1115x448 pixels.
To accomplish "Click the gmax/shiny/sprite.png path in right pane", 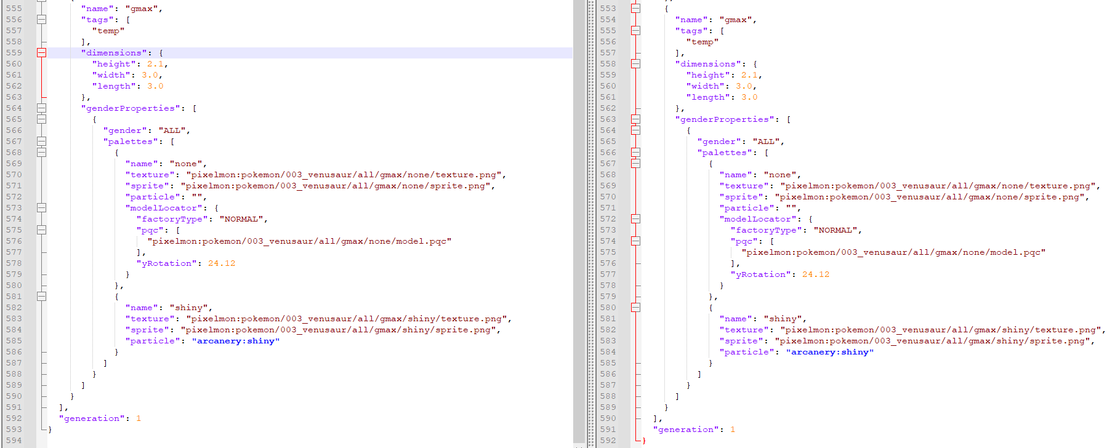I will click(932, 341).
